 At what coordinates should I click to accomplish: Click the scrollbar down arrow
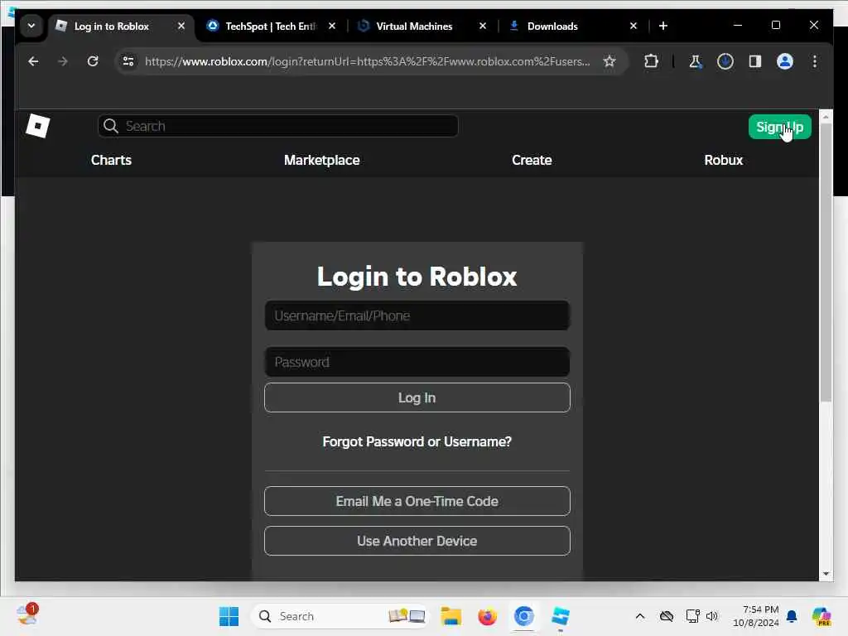[826, 573]
